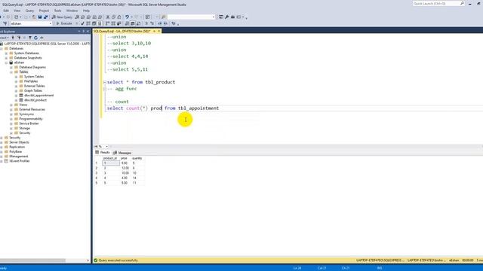Toggle Include Live Query Statistics

[x=113, y=23]
